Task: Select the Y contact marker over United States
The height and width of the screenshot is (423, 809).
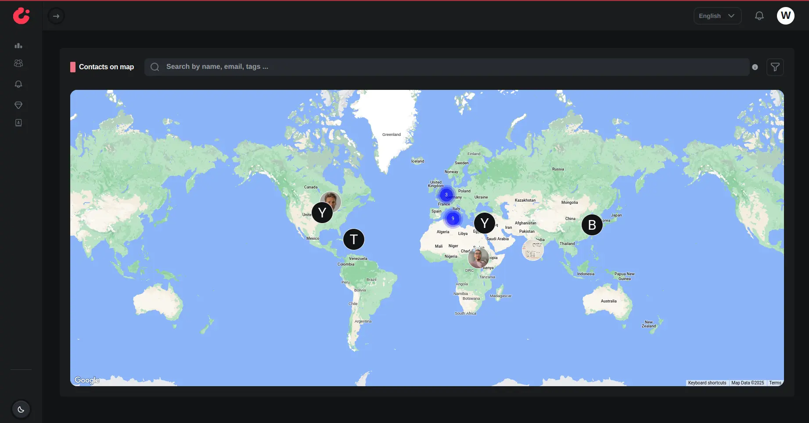Action: point(322,213)
